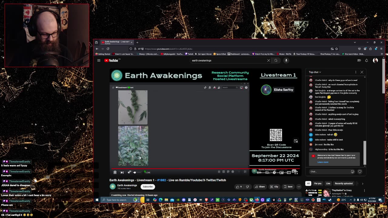This screenshot has height=218, width=388.
Task: Switch to Earth Awakenings browser tab
Action: pos(117,42)
